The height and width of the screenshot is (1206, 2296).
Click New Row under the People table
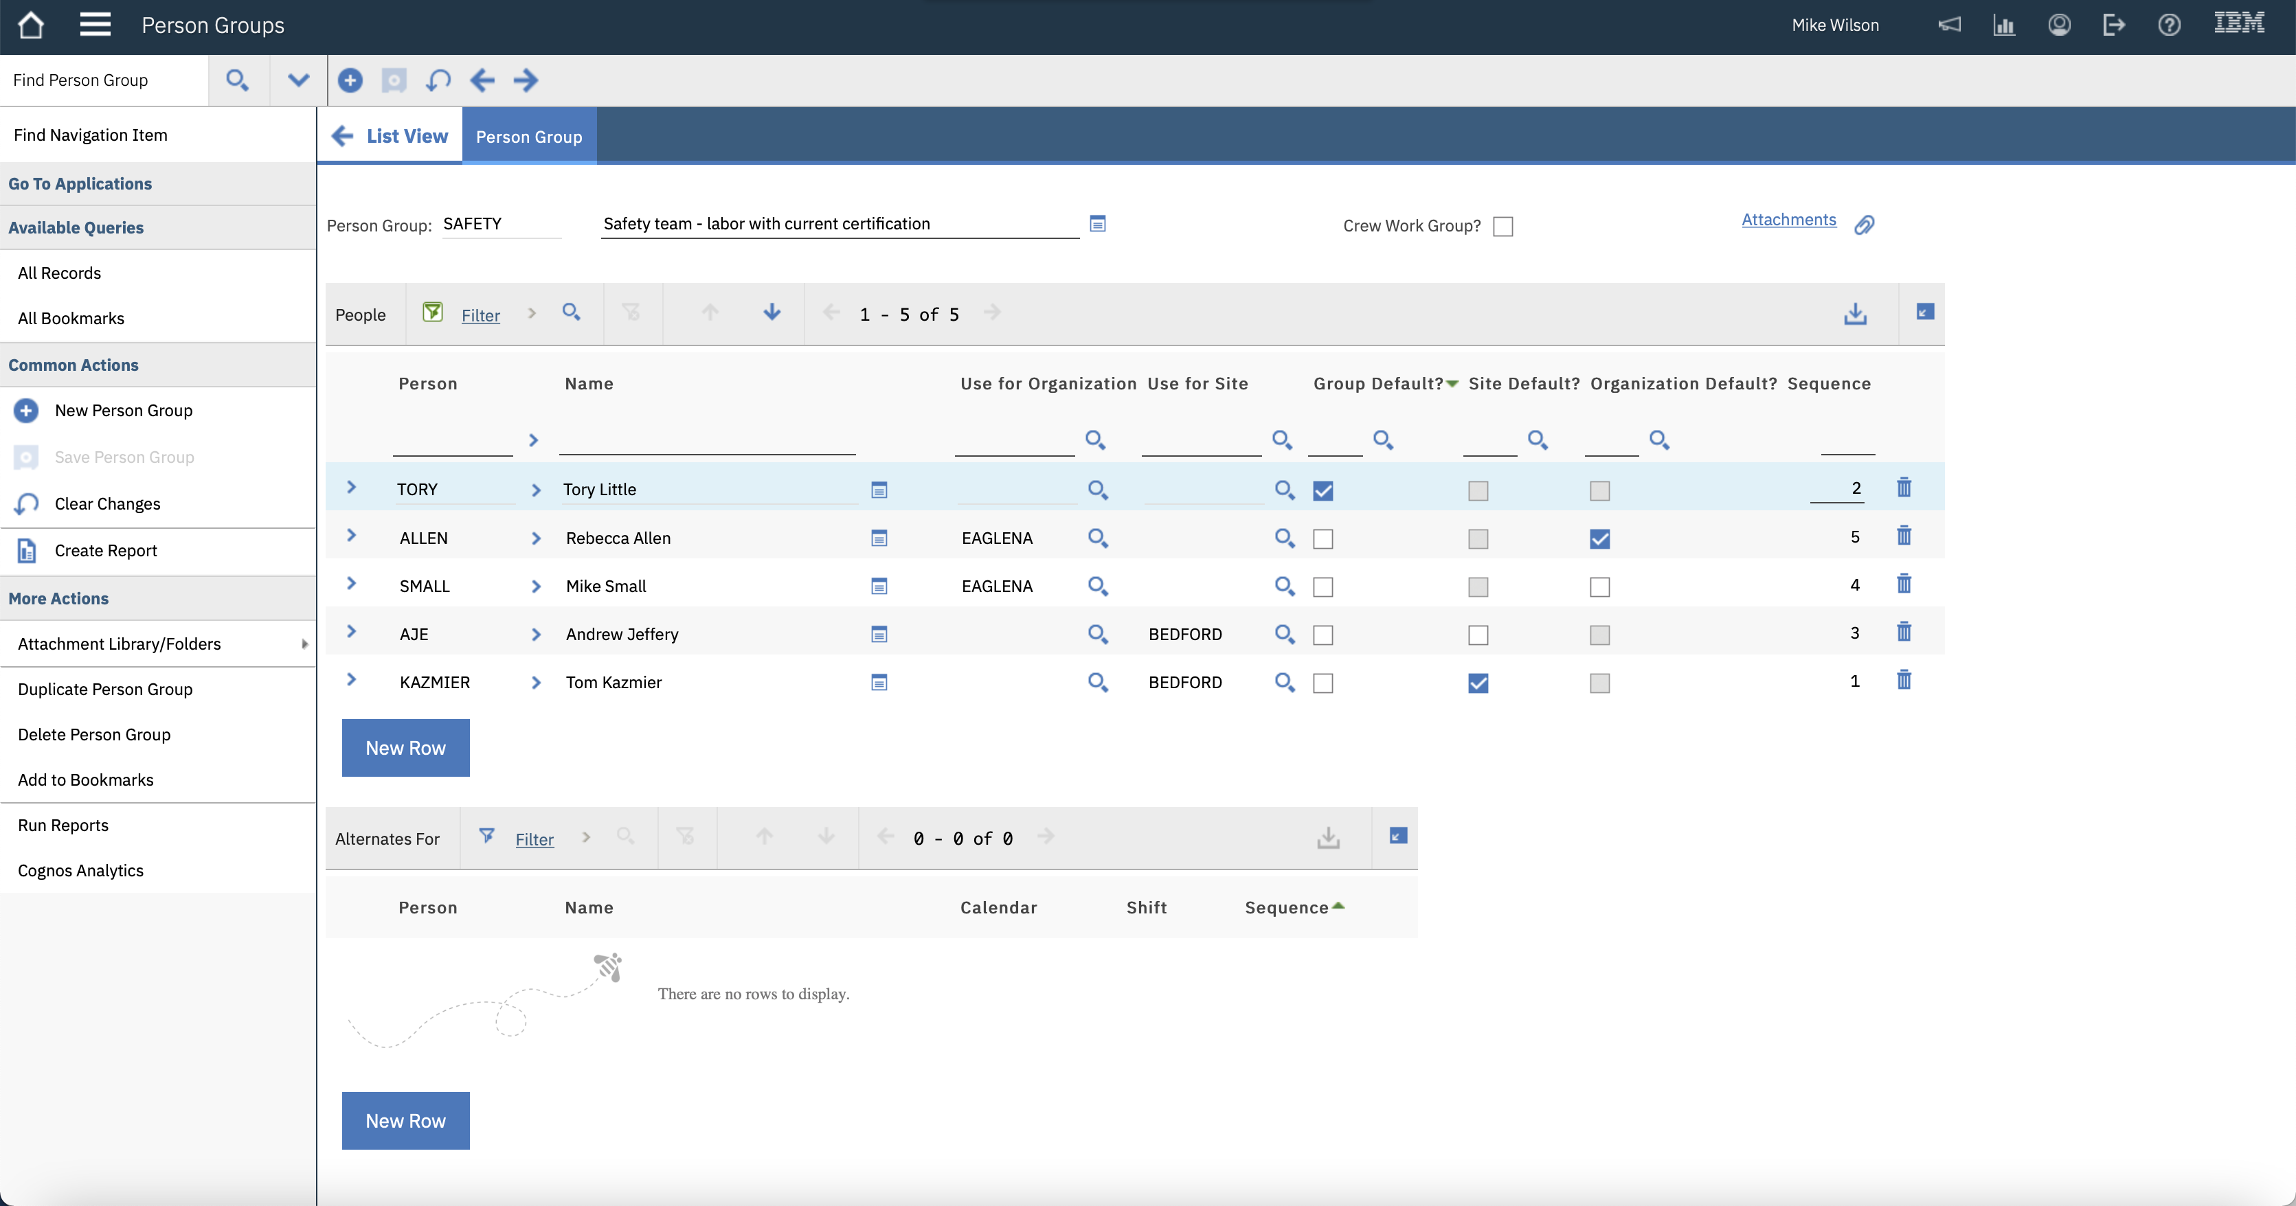pos(405,748)
